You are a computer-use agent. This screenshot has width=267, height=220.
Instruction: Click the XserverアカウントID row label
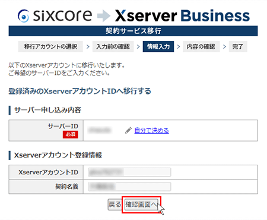click(x=49, y=172)
